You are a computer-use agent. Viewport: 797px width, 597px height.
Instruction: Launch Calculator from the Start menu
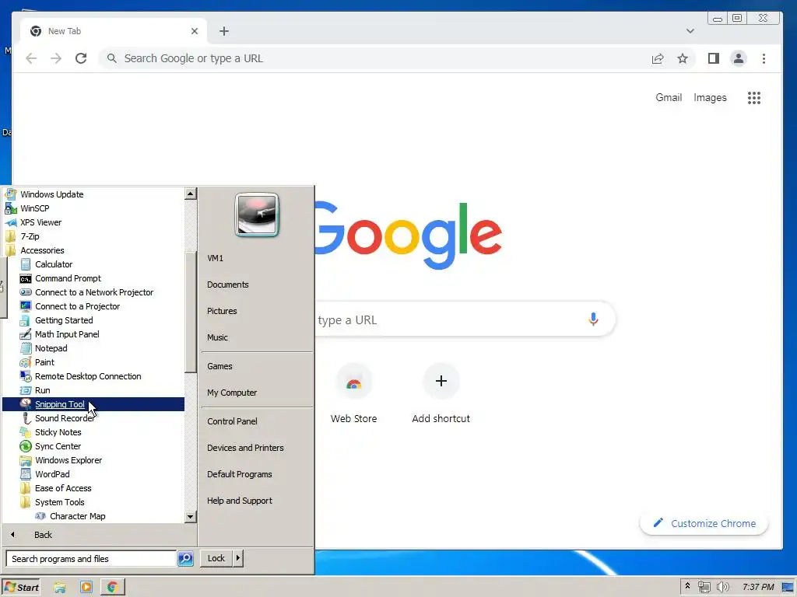pos(54,264)
